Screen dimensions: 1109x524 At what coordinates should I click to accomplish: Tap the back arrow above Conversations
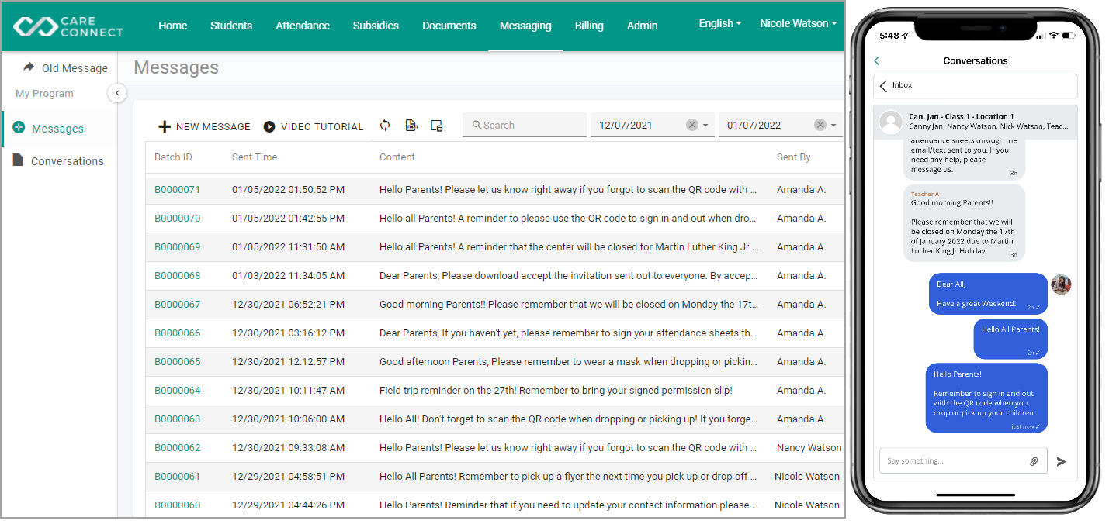point(877,60)
